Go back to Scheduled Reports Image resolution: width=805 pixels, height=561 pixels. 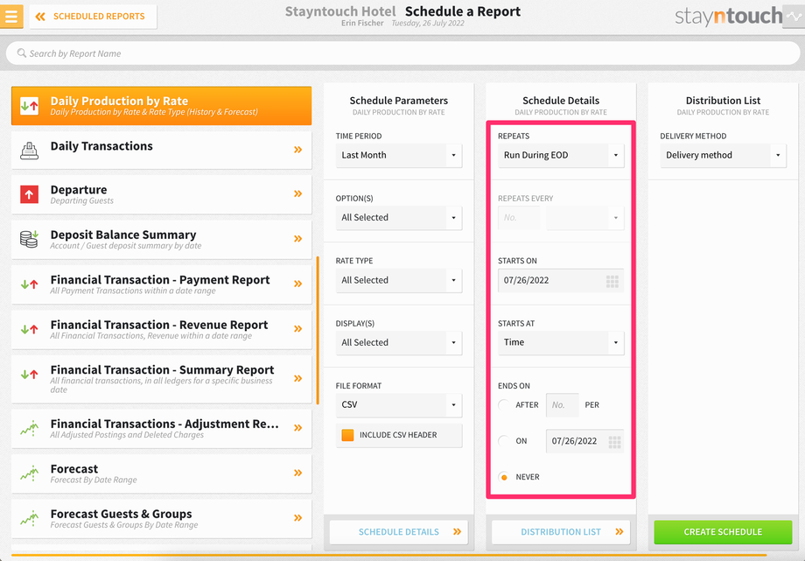(x=93, y=17)
